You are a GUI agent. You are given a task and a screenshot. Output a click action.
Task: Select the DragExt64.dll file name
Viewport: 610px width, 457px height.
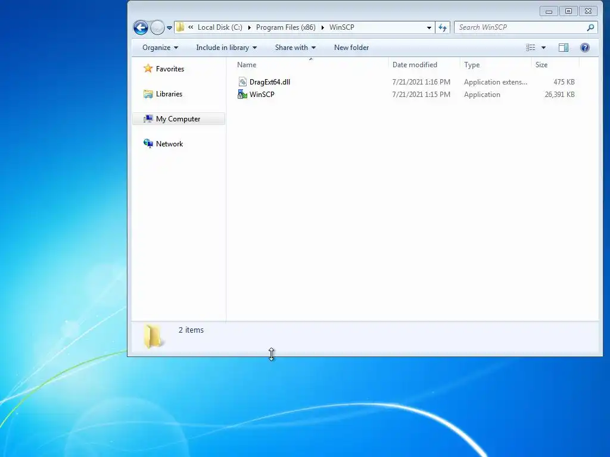(270, 82)
